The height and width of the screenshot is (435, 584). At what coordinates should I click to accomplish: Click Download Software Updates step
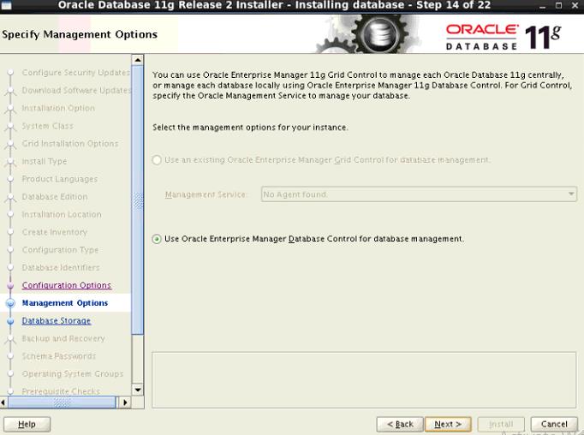point(76,90)
